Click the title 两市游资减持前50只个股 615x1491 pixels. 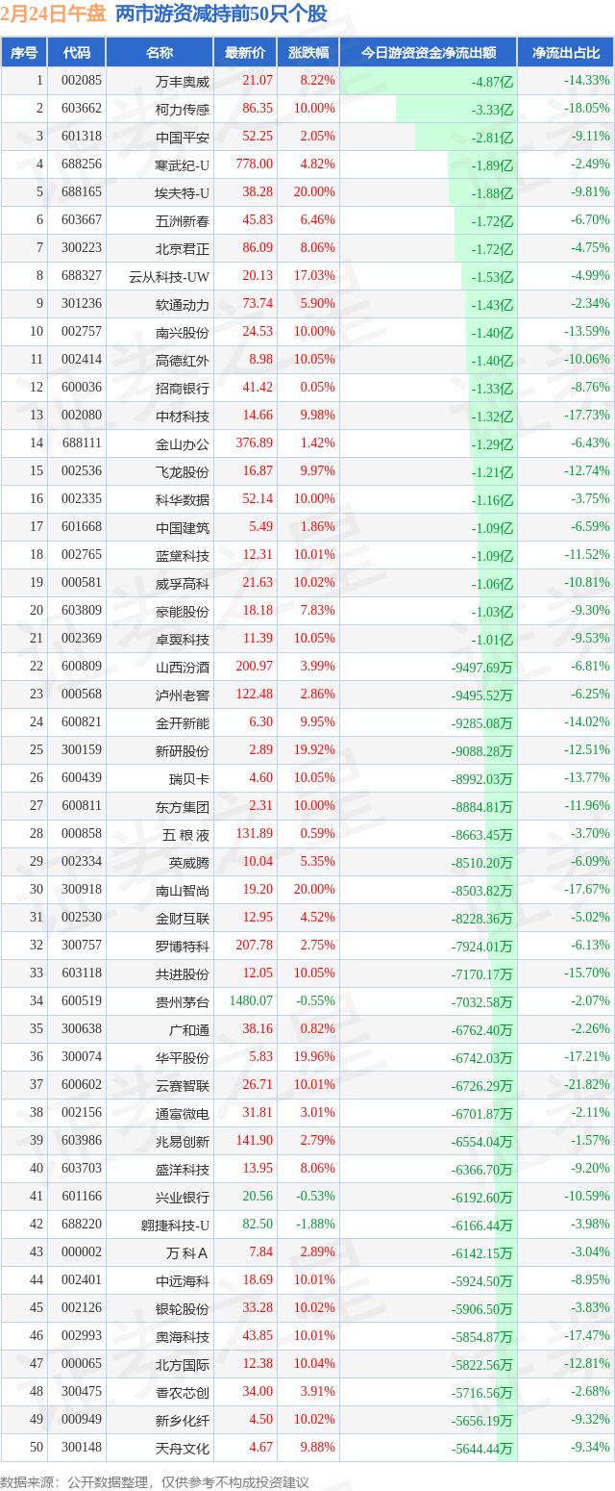(221, 14)
